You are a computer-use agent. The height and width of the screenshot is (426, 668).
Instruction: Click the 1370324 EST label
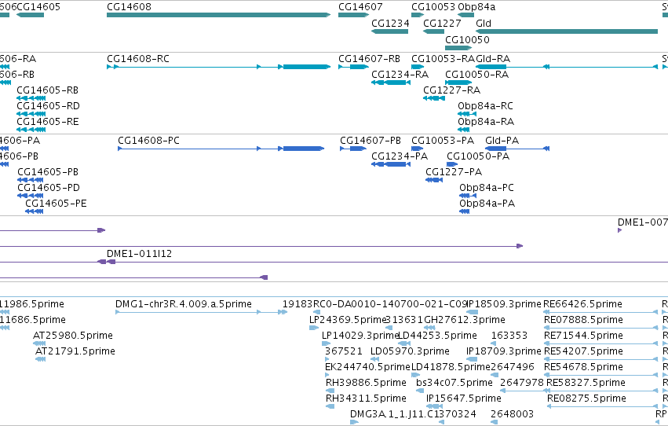(x=457, y=414)
